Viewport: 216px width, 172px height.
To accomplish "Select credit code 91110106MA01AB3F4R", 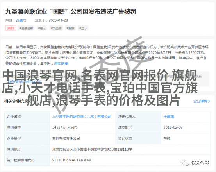I will click(71, 160).
